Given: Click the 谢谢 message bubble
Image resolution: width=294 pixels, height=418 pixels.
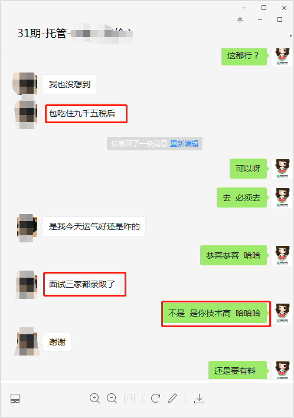Looking at the screenshot, I should pyautogui.click(x=57, y=342).
